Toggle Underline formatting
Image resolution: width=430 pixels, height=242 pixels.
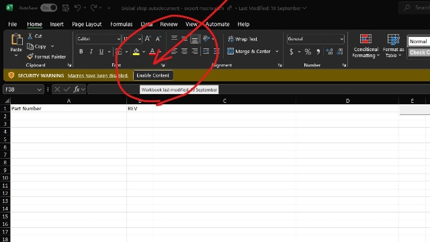[x=101, y=51]
